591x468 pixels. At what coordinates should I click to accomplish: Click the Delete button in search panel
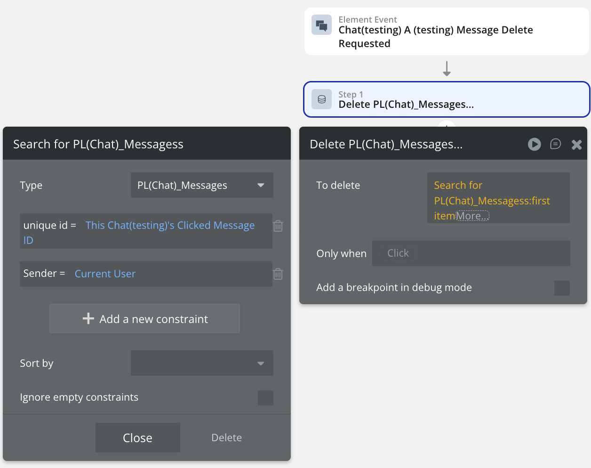click(x=226, y=437)
